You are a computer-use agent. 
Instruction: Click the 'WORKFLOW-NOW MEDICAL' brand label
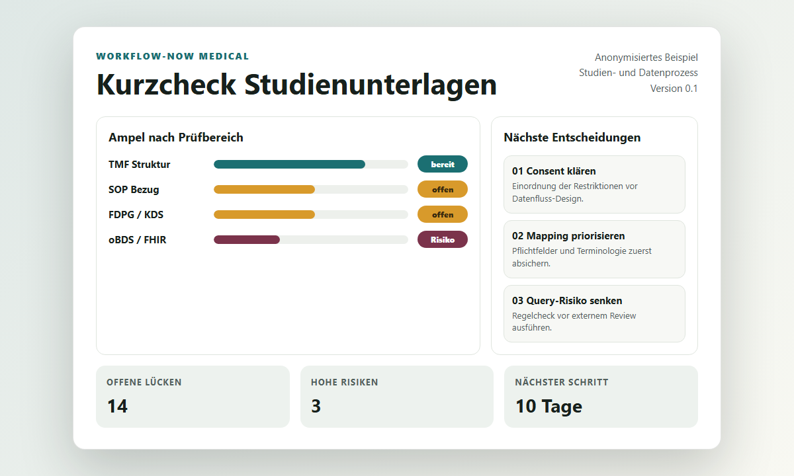(173, 56)
